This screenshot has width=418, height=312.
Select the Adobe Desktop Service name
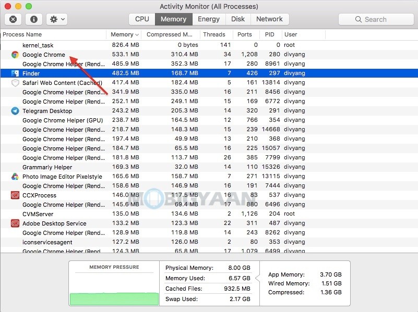coord(54,223)
